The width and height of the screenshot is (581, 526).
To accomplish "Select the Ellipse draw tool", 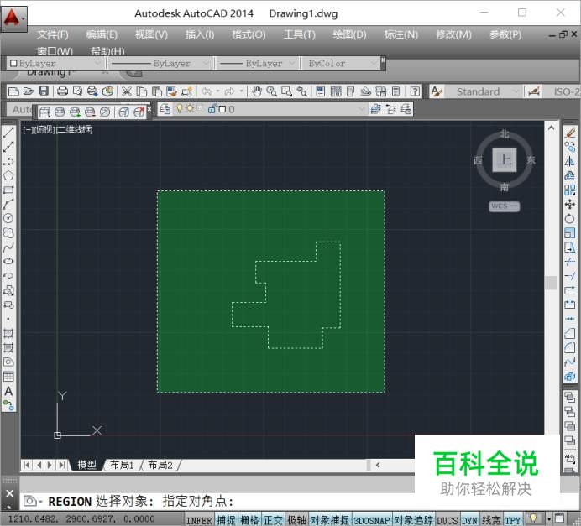I will 8,262.
